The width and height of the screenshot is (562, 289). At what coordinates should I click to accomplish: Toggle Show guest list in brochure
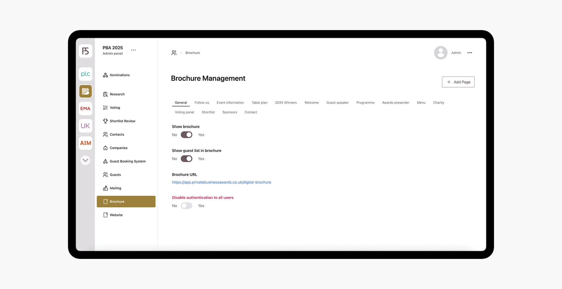pos(186,159)
